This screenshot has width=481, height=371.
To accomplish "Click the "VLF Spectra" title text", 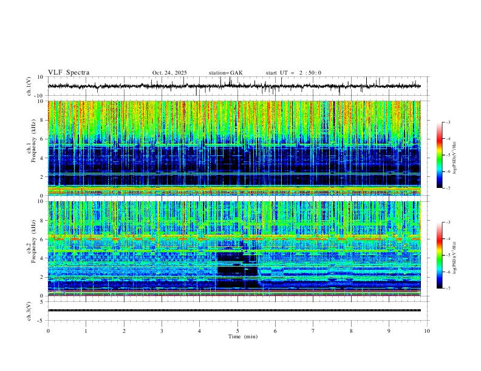I will (69, 73).
